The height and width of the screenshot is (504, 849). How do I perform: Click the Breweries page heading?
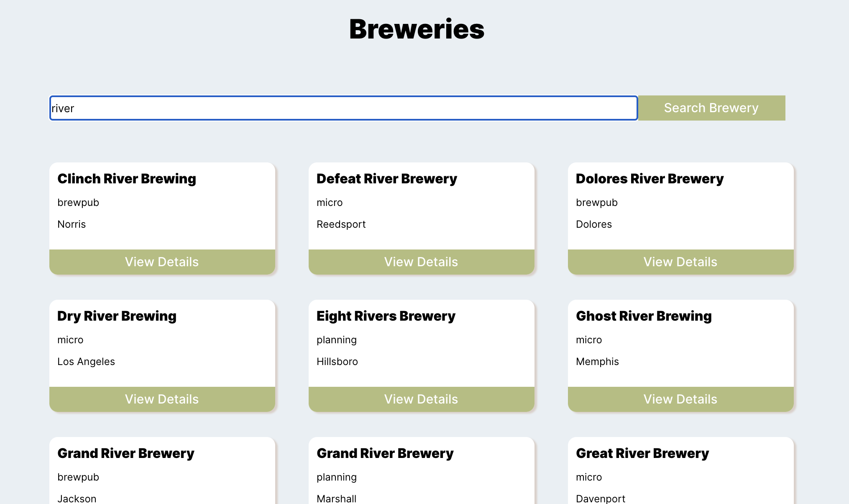click(417, 29)
